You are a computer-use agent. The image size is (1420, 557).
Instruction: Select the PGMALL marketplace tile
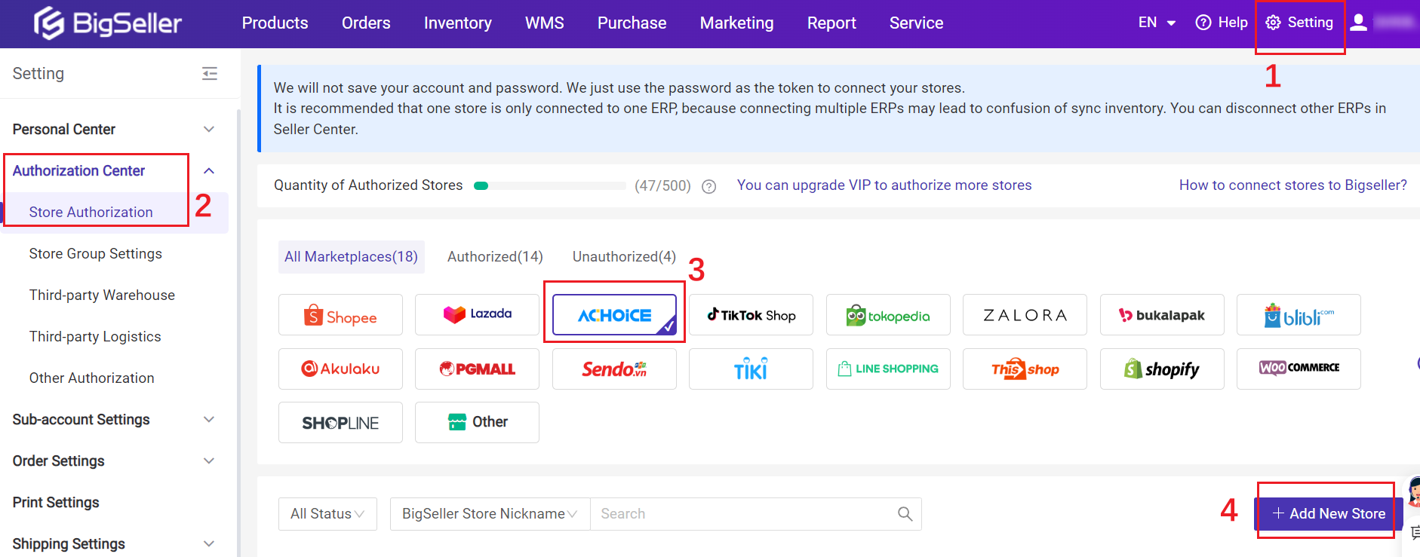pos(477,369)
